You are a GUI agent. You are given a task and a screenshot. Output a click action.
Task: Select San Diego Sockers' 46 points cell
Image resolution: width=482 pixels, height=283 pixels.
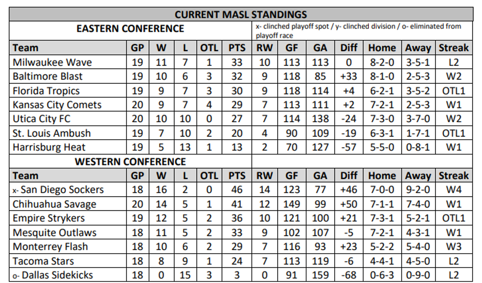(237, 190)
